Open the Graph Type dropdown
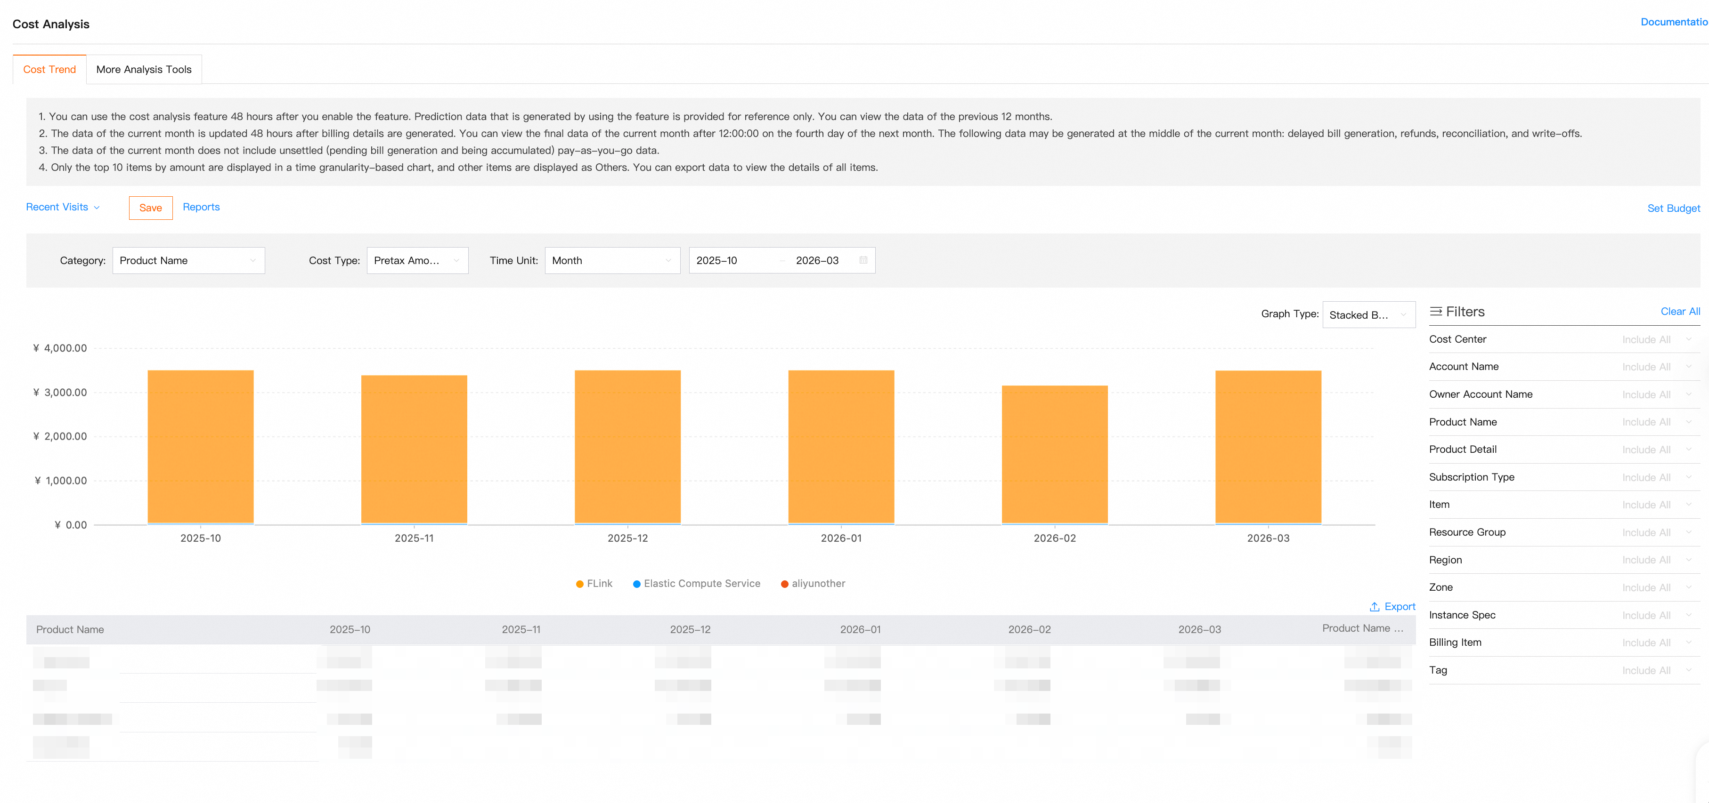 [1368, 315]
